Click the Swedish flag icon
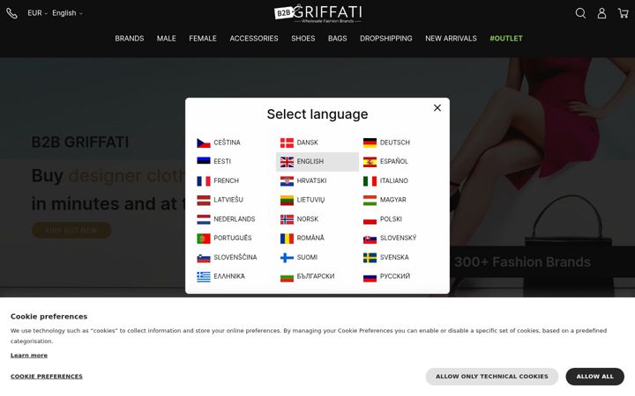 [x=370, y=257]
